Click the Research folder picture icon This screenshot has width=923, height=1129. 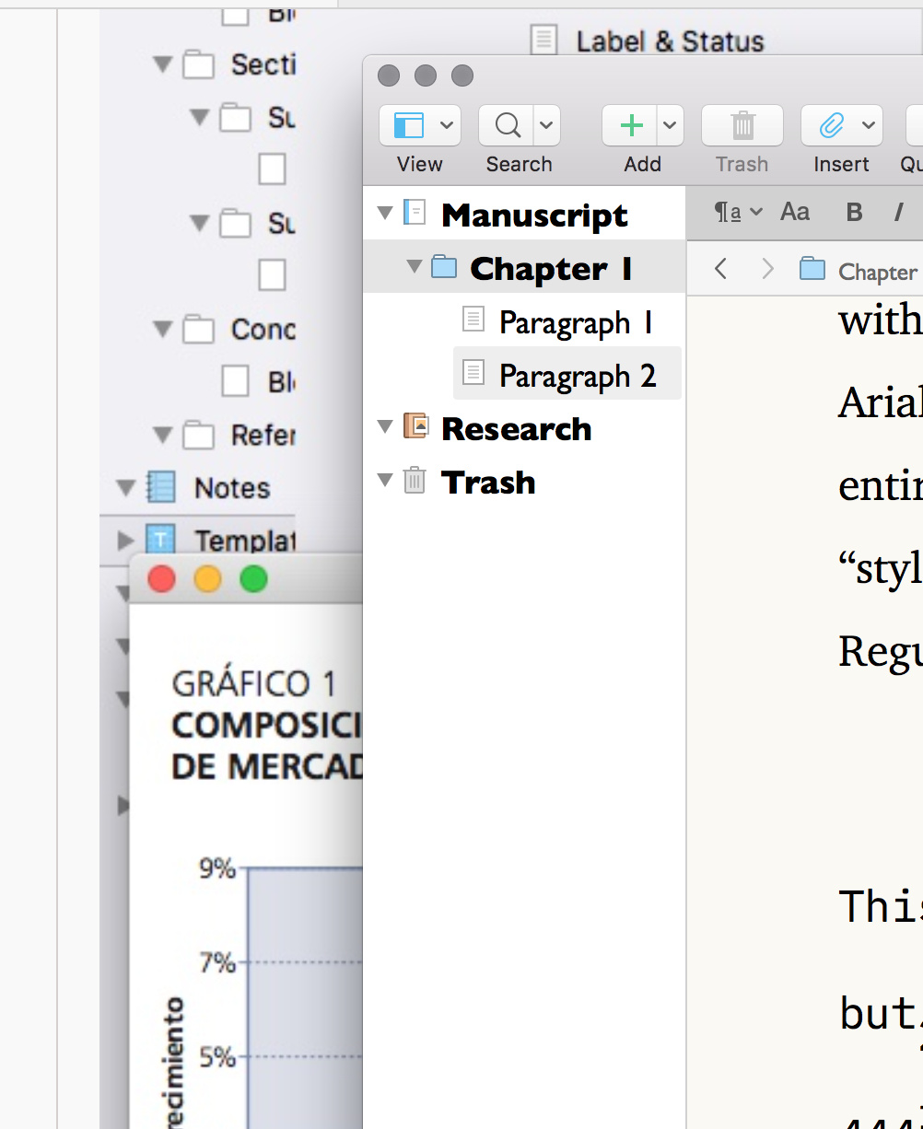[416, 425]
